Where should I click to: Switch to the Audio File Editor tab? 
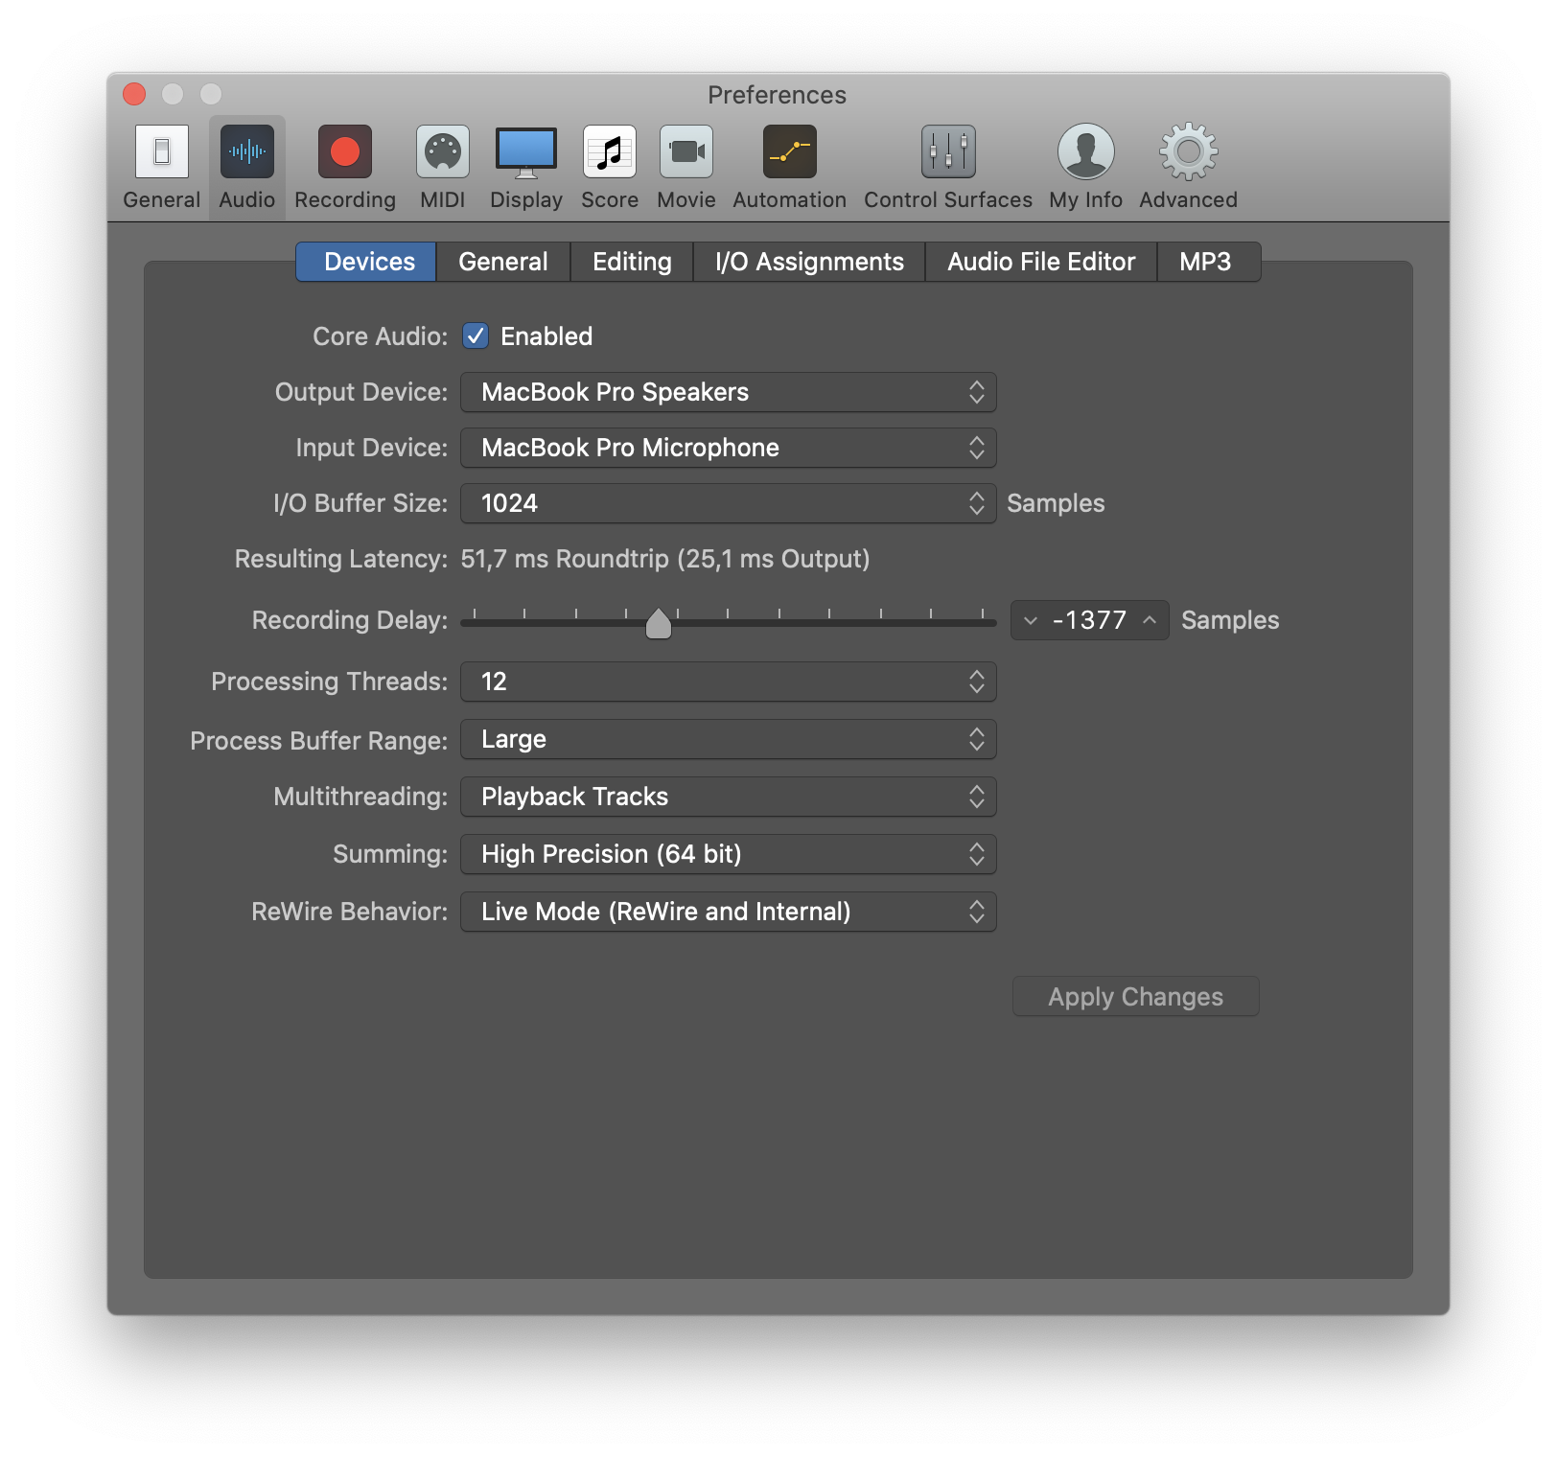(x=1041, y=262)
